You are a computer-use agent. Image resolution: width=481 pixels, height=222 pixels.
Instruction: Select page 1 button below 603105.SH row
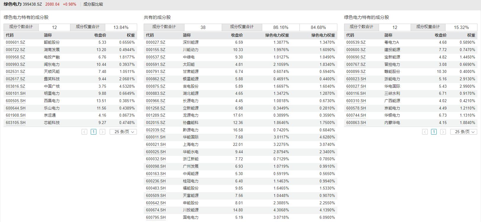coord(93,132)
